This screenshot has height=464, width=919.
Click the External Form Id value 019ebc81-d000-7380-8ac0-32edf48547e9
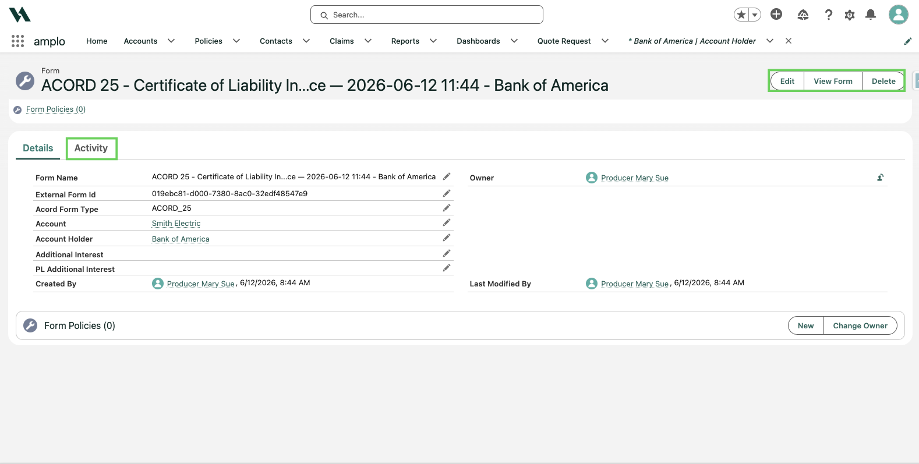click(x=229, y=194)
